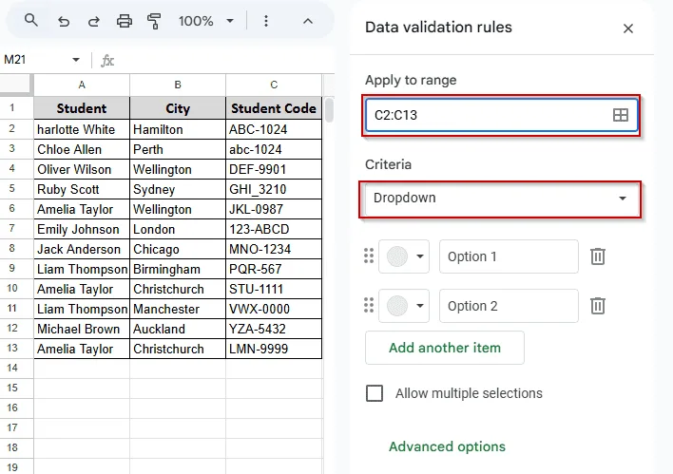Print the spreadsheet
Screen dimensions: 673x474
pos(125,21)
